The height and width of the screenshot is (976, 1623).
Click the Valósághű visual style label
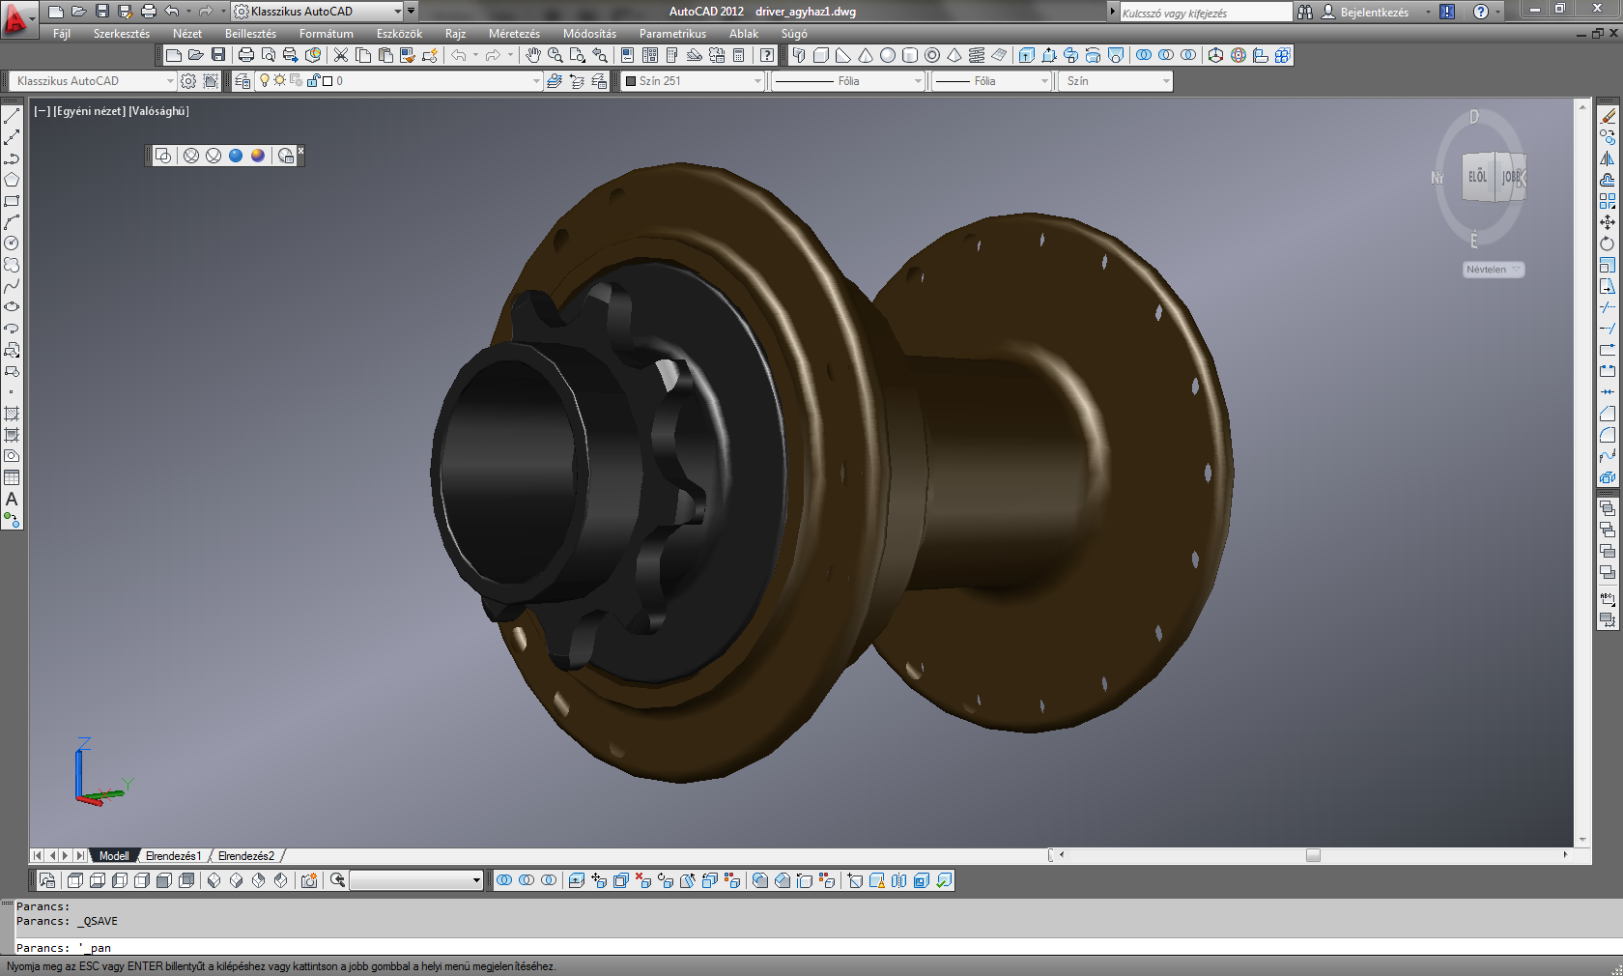click(x=158, y=111)
